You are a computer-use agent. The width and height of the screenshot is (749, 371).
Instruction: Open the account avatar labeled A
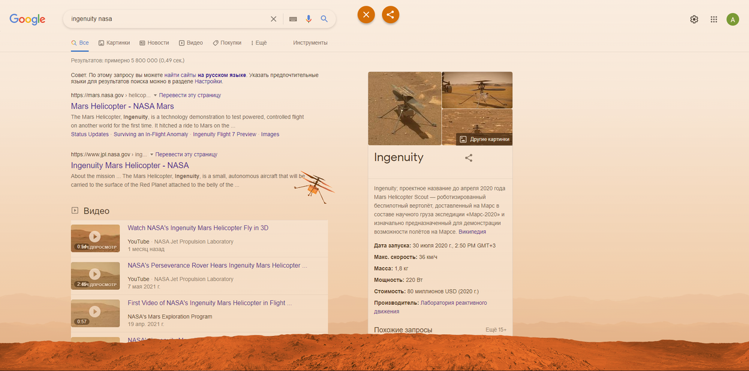point(733,19)
